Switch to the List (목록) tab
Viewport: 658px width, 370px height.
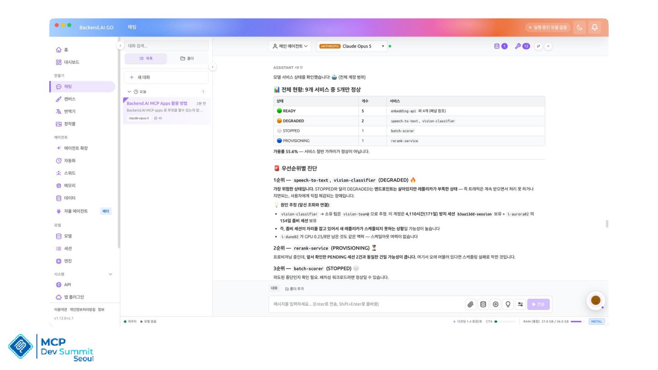(x=145, y=58)
